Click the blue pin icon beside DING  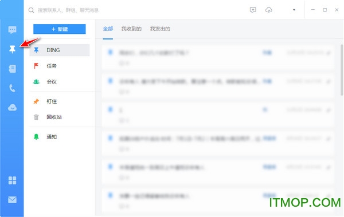pos(36,50)
